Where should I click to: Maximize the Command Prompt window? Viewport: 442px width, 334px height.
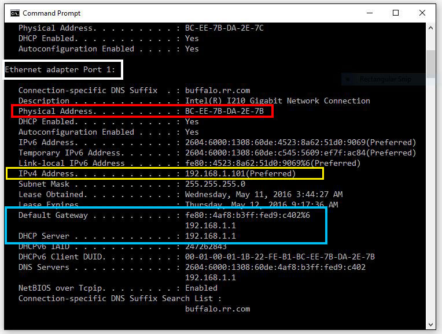coord(396,13)
